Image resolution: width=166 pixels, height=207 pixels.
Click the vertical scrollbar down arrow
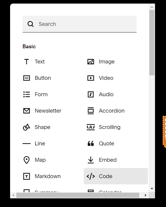tap(152, 189)
